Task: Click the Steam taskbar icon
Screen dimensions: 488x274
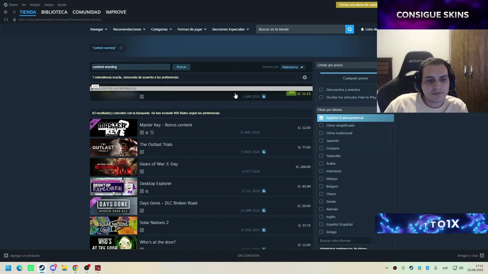Action: click(x=42, y=268)
